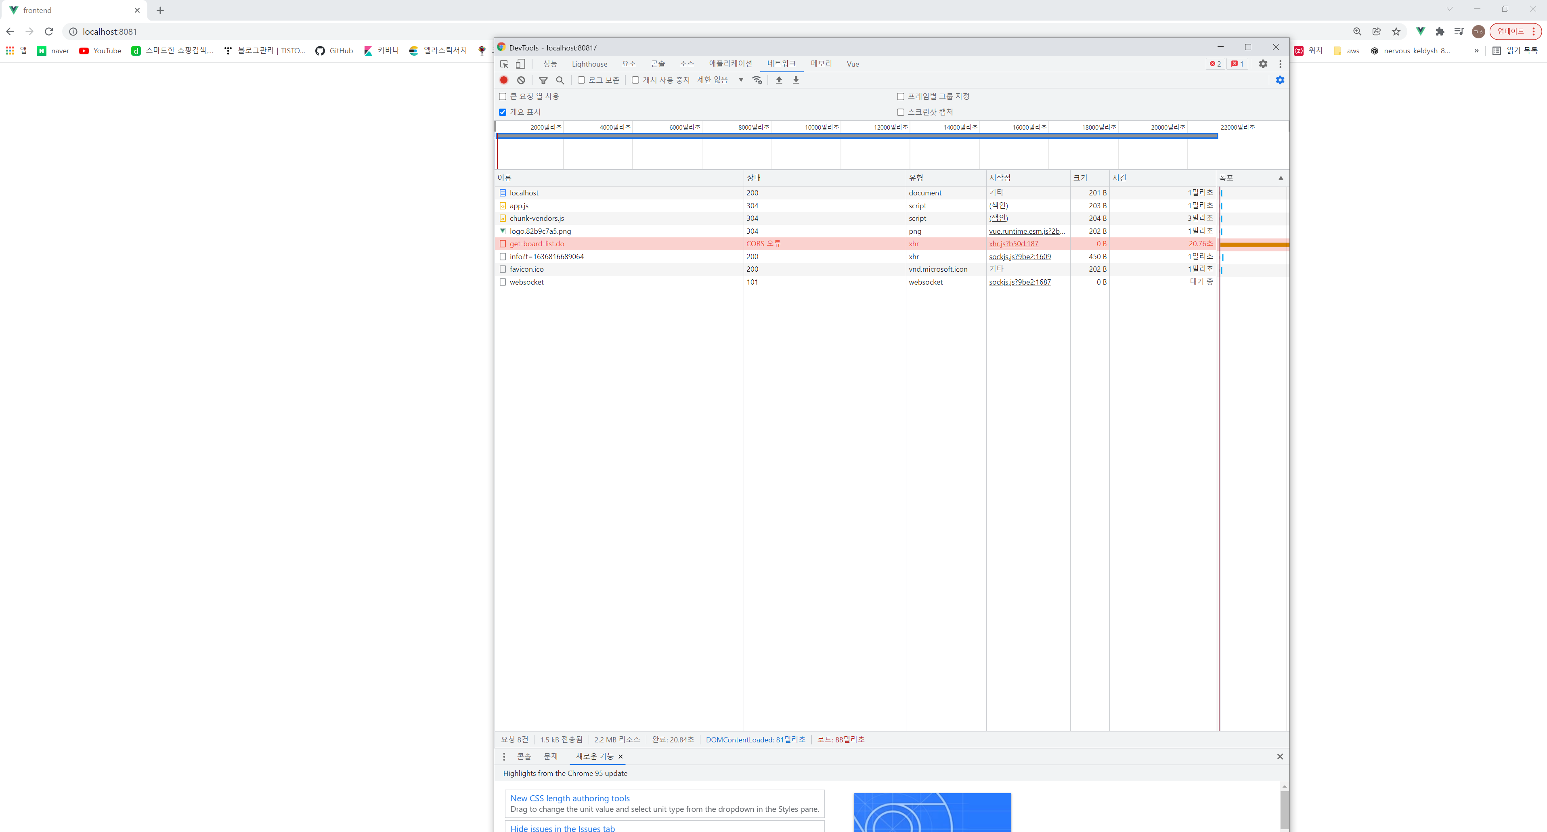Select the inspect element cursor tool
Image resolution: width=1547 pixels, height=832 pixels.
[x=504, y=64]
